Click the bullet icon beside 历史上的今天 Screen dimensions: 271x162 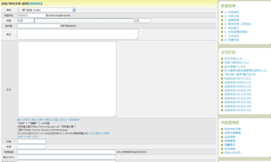click(222, 153)
